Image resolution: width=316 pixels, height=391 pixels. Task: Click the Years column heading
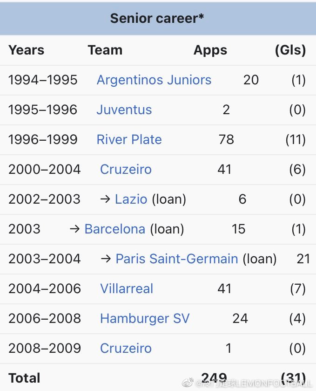click(26, 50)
